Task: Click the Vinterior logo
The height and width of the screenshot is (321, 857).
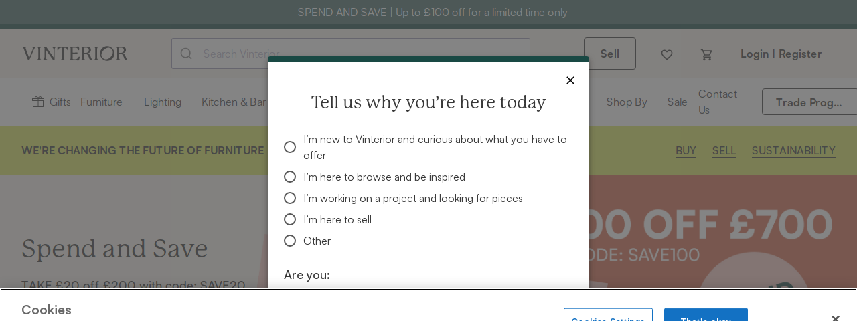Action: click(x=75, y=53)
